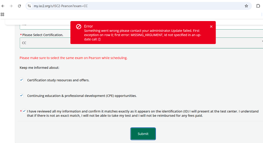Screen dimensions: 263x143
Task: Go back to the previous page
Action: pyautogui.click(x=3, y=6)
